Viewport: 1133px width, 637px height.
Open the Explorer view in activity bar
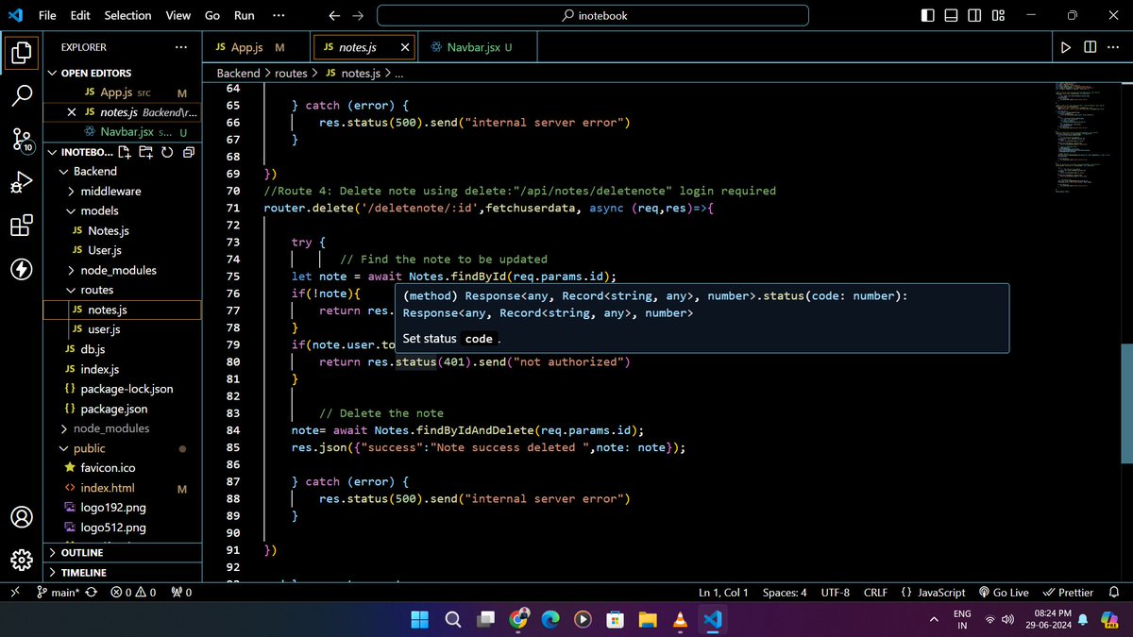(x=21, y=52)
